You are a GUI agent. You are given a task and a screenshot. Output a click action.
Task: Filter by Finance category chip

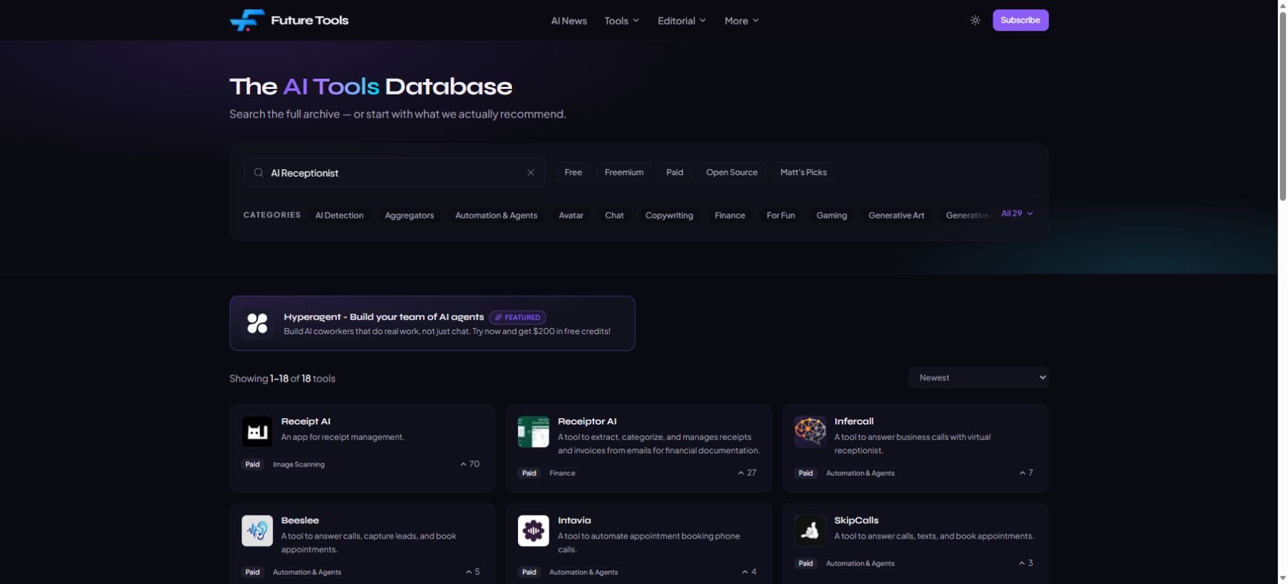[730, 215]
